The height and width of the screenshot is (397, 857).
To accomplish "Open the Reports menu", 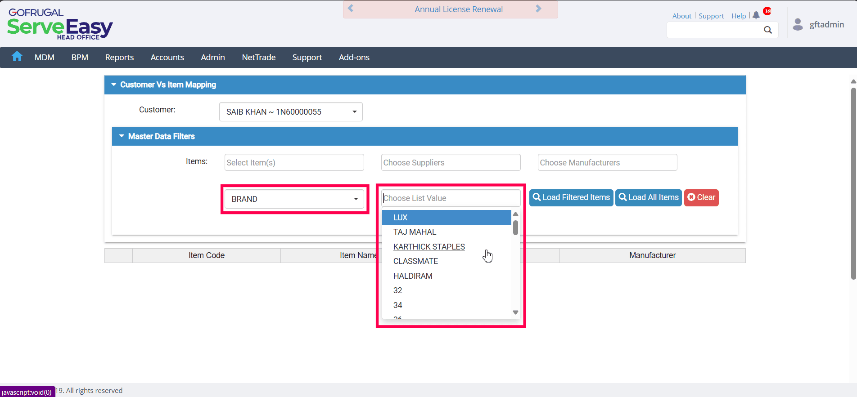I will point(119,58).
